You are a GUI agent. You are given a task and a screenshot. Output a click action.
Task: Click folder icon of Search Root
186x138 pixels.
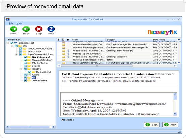click(x=25, y=51)
